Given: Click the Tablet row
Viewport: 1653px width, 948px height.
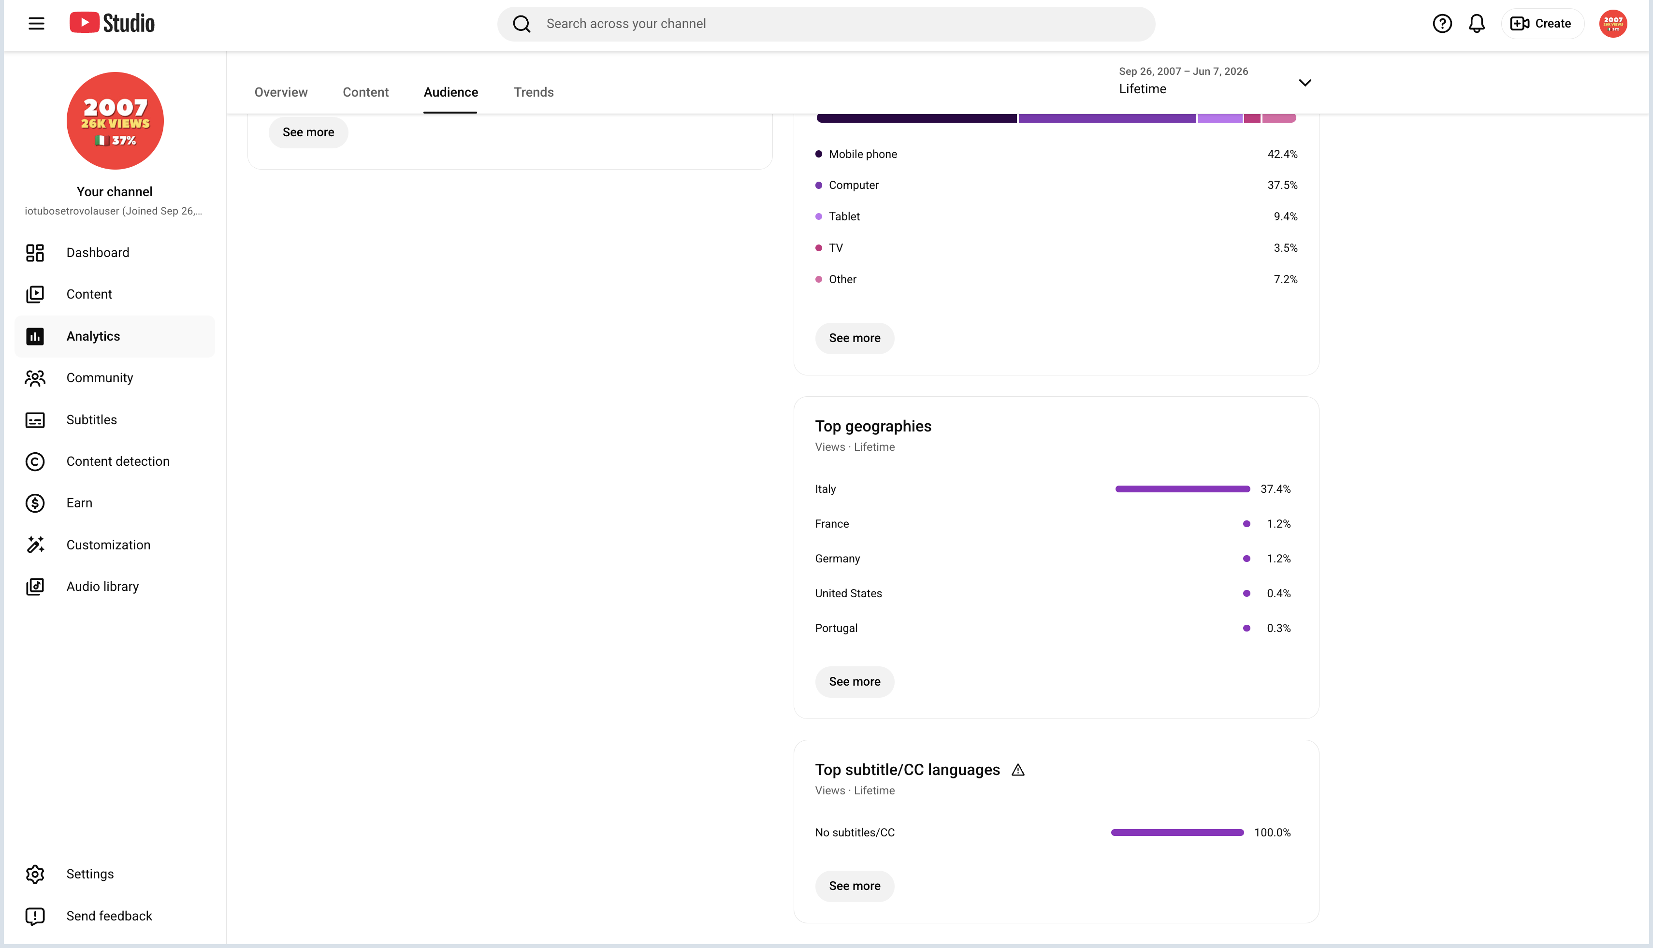Looking at the screenshot, I should tap(1056, 217).
